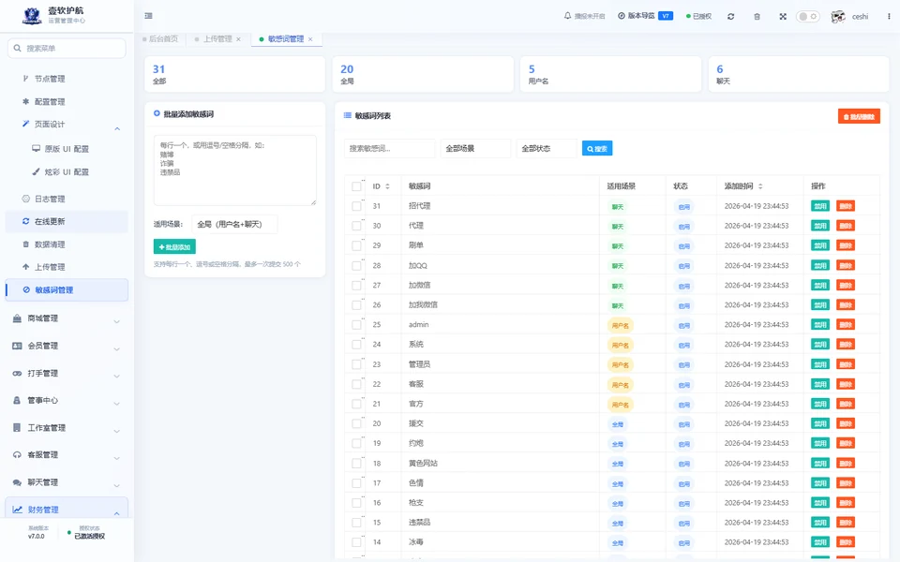Check the checkbox for row 色情
The image size is (900, 562).
click(356, 483)
